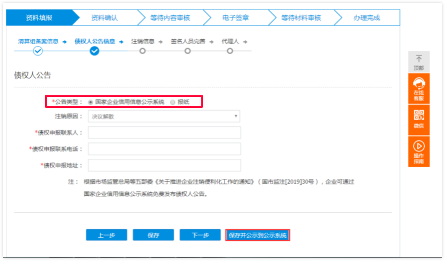Click the 债权申报联系人 input field
Screen dimensions: 446x262
[x=164, y=132]
